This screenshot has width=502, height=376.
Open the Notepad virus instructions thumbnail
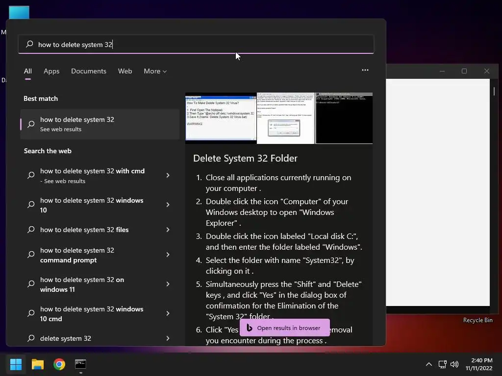click(221, 118)
